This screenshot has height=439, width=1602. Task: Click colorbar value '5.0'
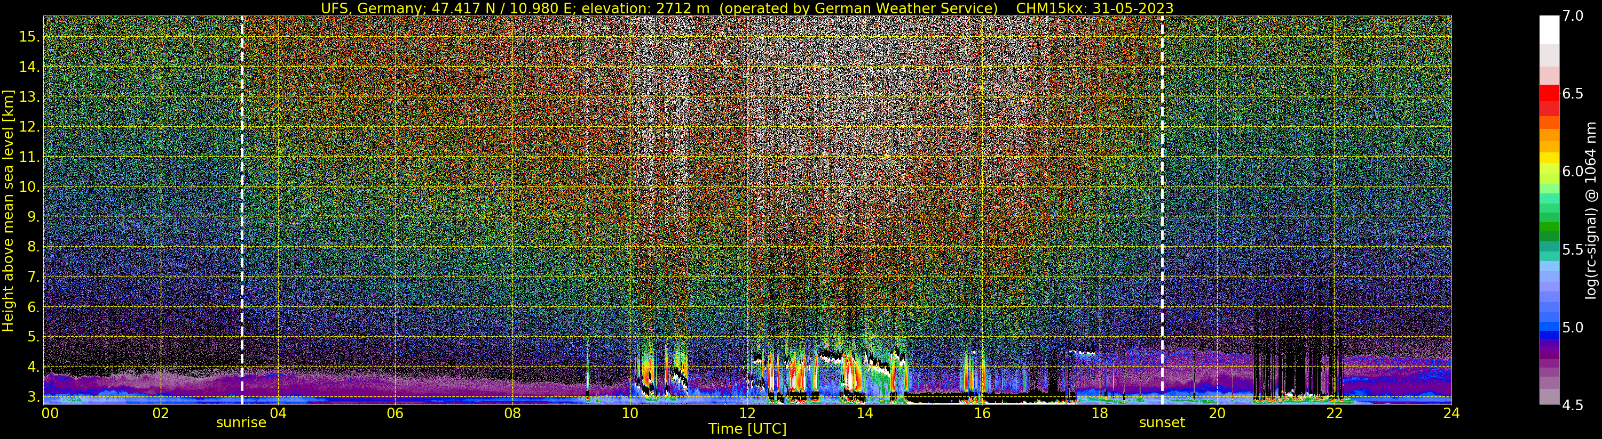tap(1573, 327)
